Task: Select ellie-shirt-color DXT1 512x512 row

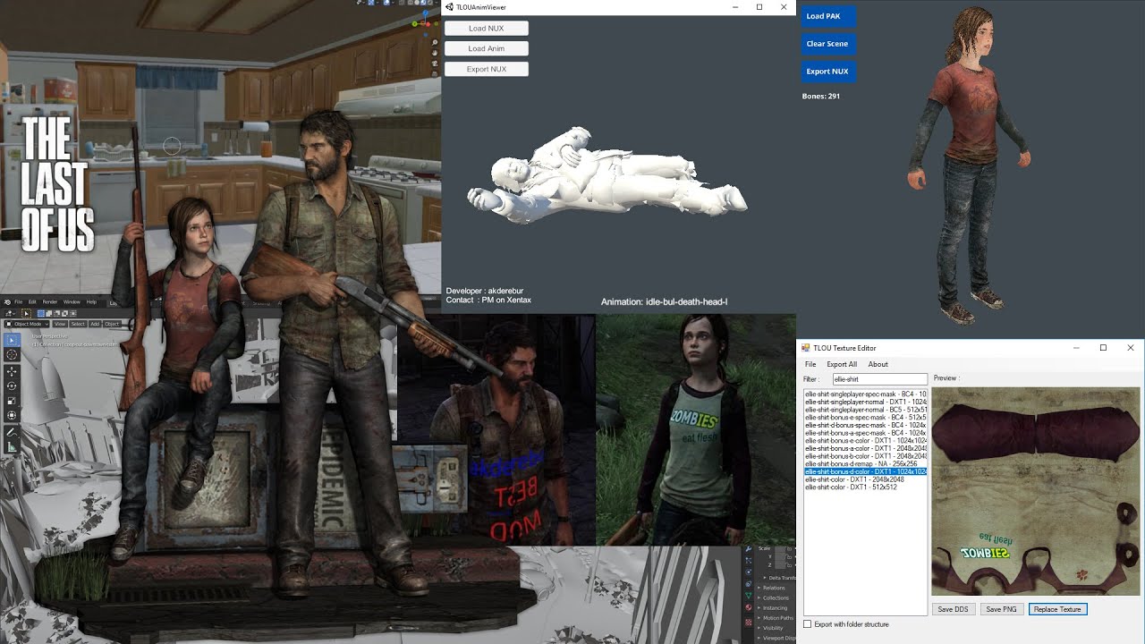Action: 865,487
